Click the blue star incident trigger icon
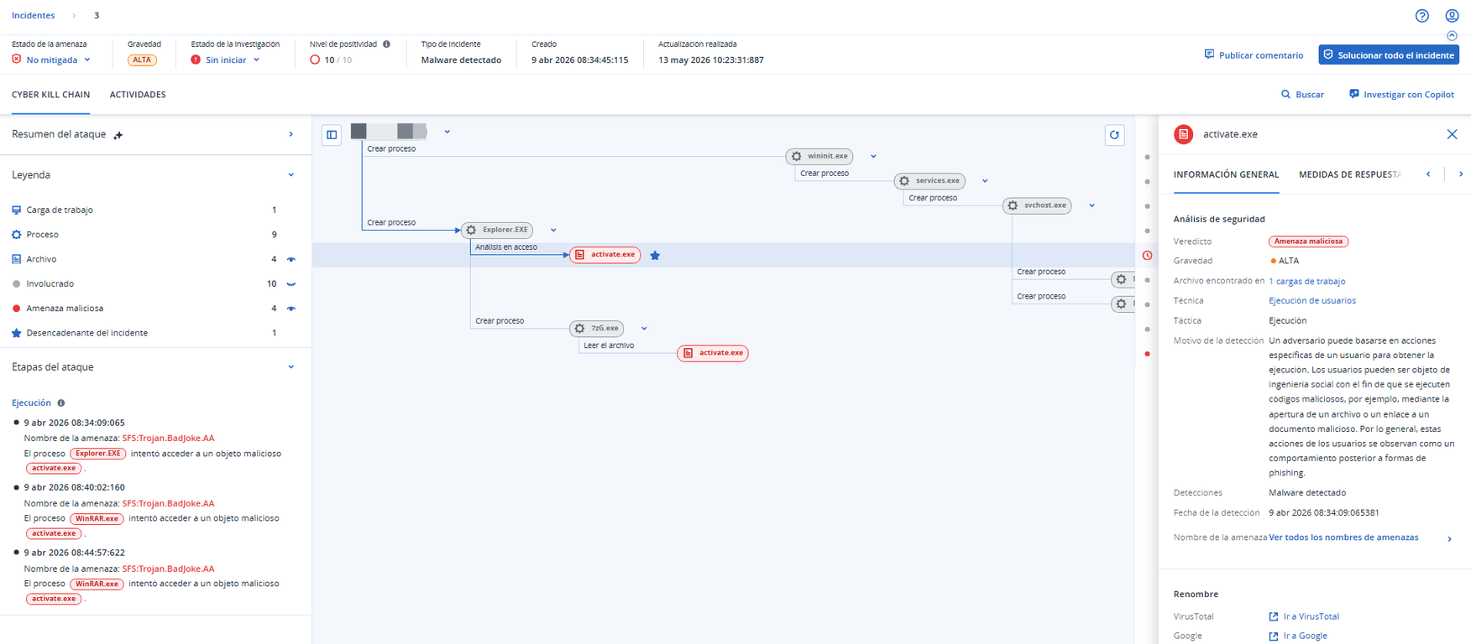This screenshot has height=644, width=1471. (655, 255)
